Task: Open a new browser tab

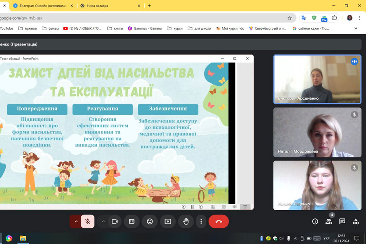Action: pyautogui.click(x=149, y=6)
